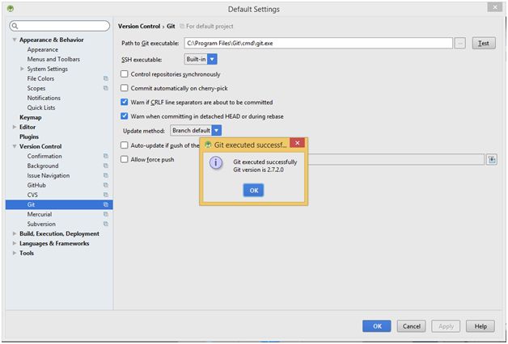Toggle Commit automatically on cherry-pick
Viewport: 508px width, 344px height.
pos(125,88)
